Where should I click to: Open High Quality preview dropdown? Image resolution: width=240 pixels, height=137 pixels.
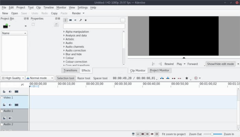tap(13, 78)
